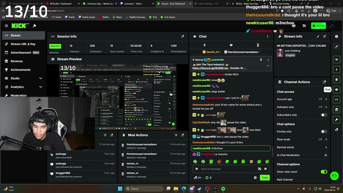Disable Show view count toggle
This screenshot has width=343, height=193.
(x=324, y=172)
